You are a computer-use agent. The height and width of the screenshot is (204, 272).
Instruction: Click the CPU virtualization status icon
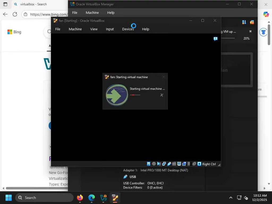189,164
